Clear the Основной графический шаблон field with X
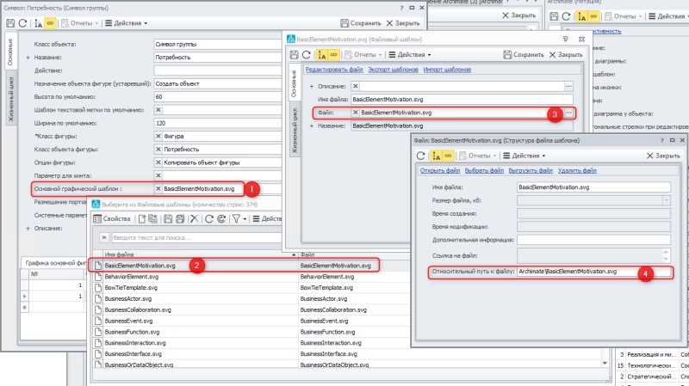Image resolution: width=689 pixels, height=386 pixels. point(158,187)
